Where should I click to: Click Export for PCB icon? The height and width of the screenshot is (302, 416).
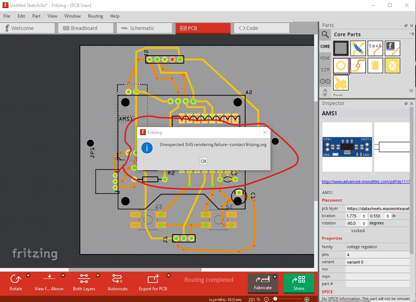point(153,279)
